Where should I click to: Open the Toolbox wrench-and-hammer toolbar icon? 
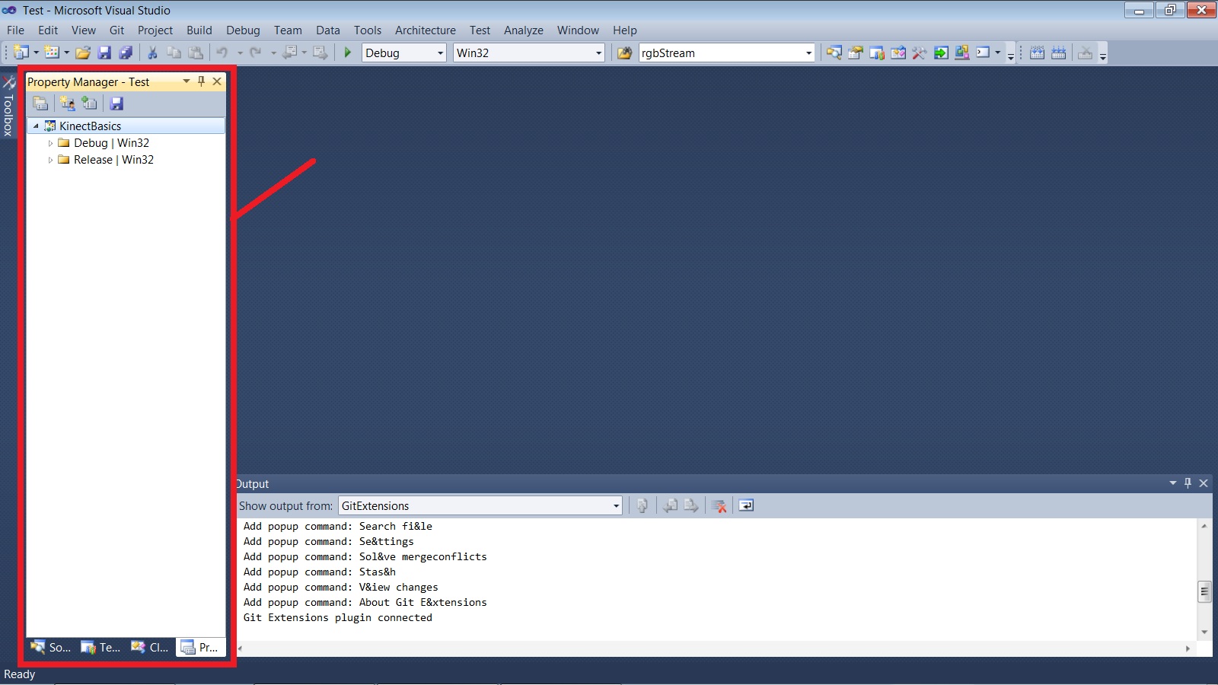click(x=920, y=53)
